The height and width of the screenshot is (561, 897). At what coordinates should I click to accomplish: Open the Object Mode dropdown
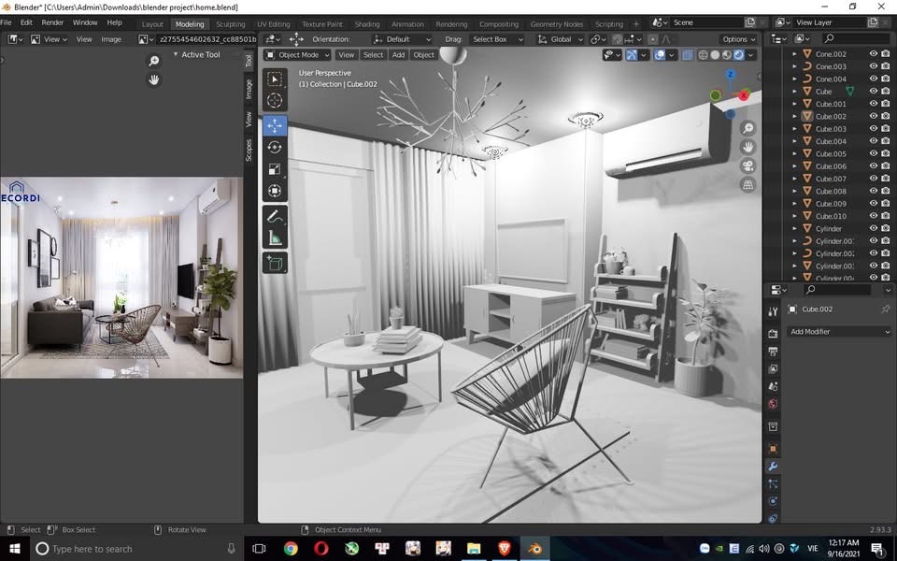pos(298,55)
